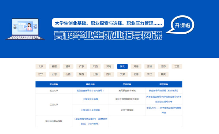Open 就创业直播平台 (校内使用) link
This screenshot has width=219, height=134.
pos(90,90)
